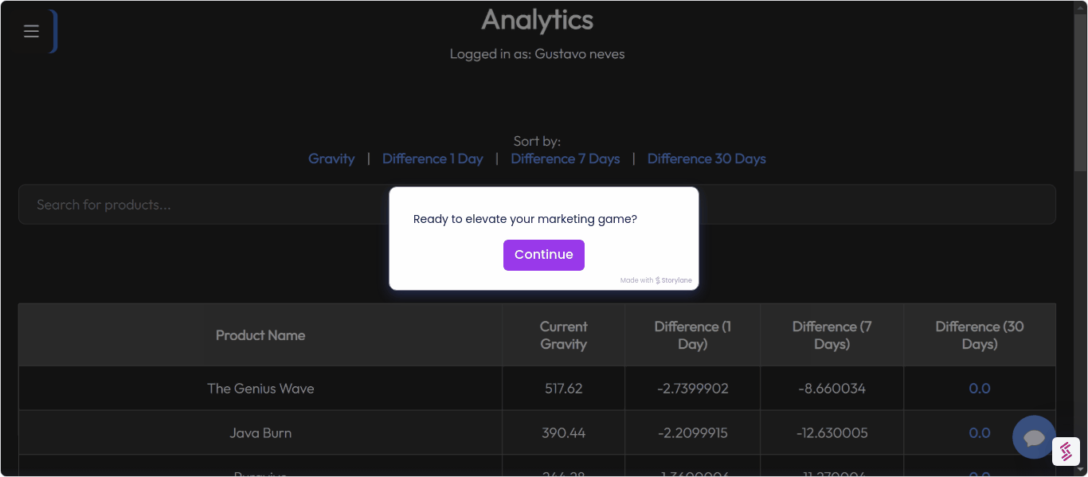The width and height of the screenshot is (1088, 477).
Task: Sort by Difference 1 Day
Action: (x=432, y=158)
